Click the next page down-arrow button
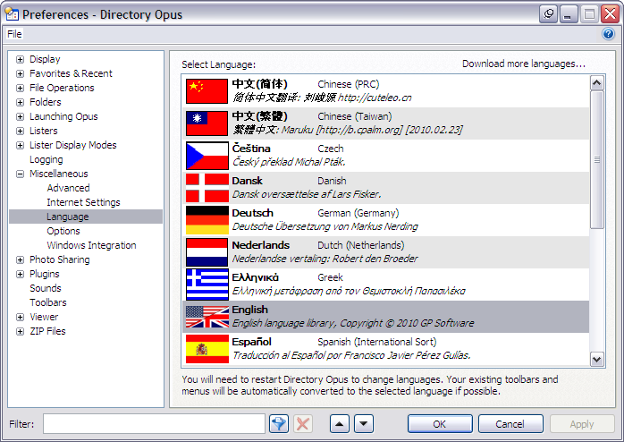 click(x=364, y=424)
